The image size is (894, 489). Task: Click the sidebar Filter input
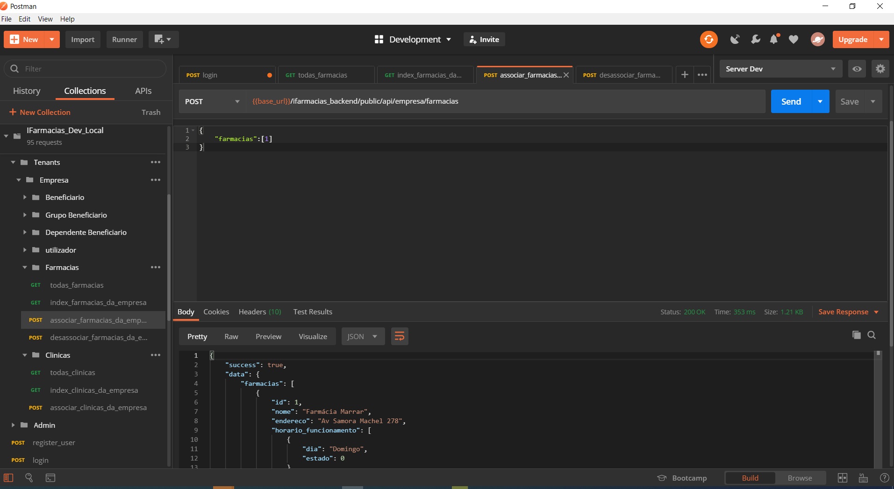pos(85,69)
